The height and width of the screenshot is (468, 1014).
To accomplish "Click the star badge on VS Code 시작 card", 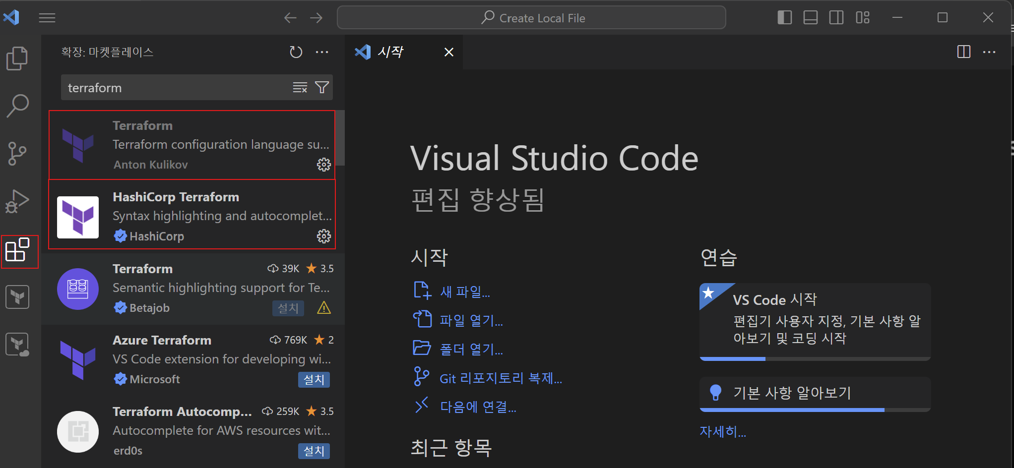I will point(708,292).
